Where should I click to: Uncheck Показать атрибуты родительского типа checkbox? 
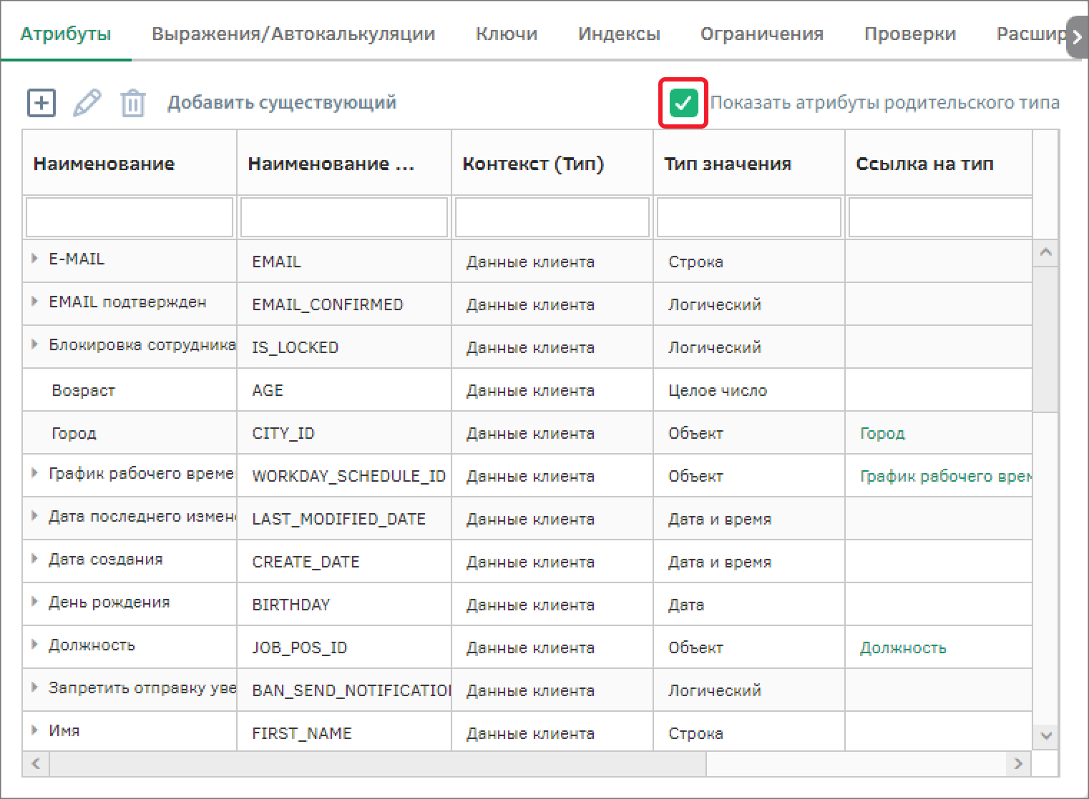pyautogui.click(x=683, y=103)
